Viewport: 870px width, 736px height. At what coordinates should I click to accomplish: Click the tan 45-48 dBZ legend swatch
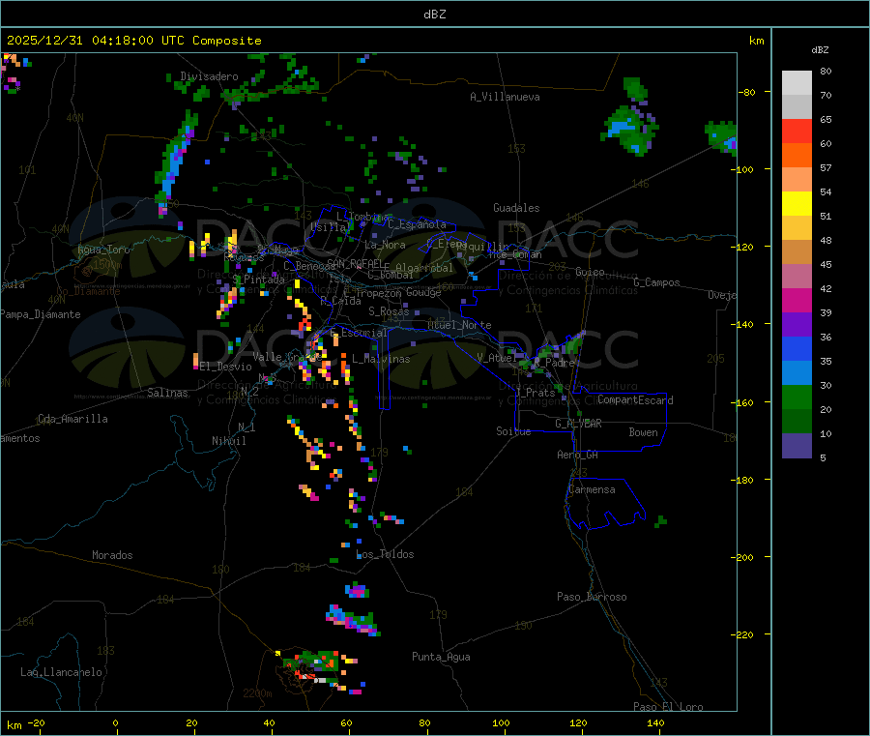click(x=797, y=252)
